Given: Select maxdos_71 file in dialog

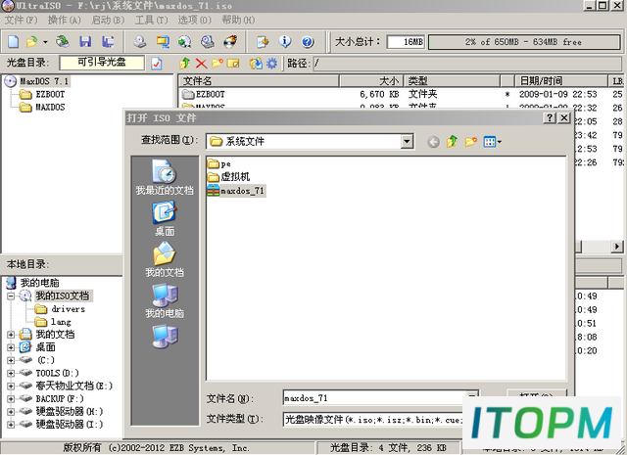Looking at the screenshot, I should 236,191.
